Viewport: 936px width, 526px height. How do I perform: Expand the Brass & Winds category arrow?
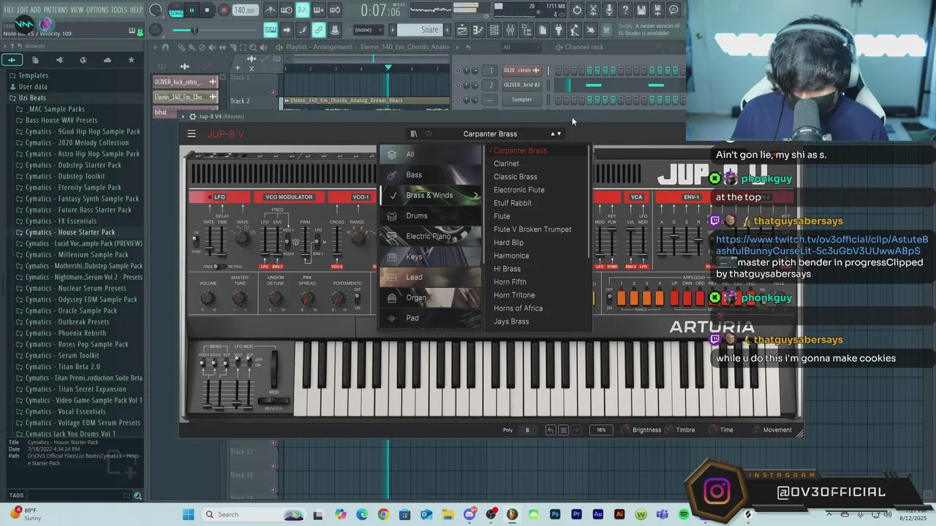click(476, 195)
